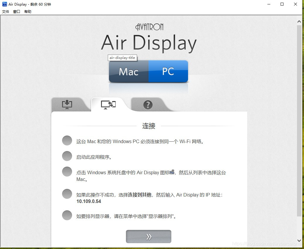Click the Air Display app icon in title bar

pyautogui.click(x=4, y=4)
